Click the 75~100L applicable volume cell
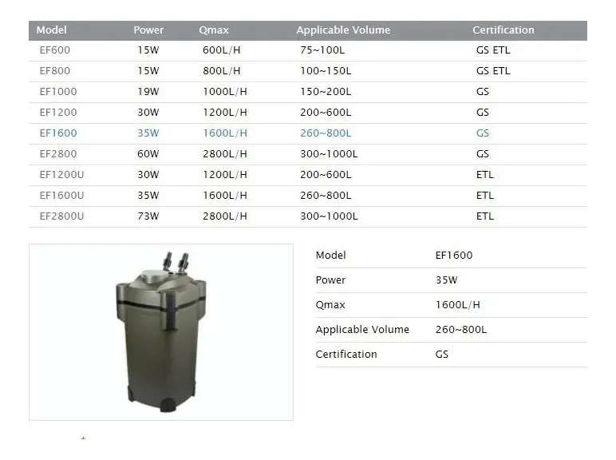The height and width of the screenshot is (460, 616). 322,50
